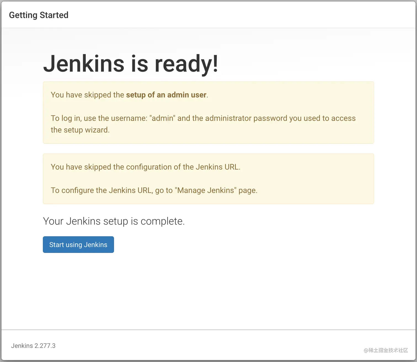Click the Jenkins 2.277.3 version footer
417x362 pixels.
[x=33, y=346]
